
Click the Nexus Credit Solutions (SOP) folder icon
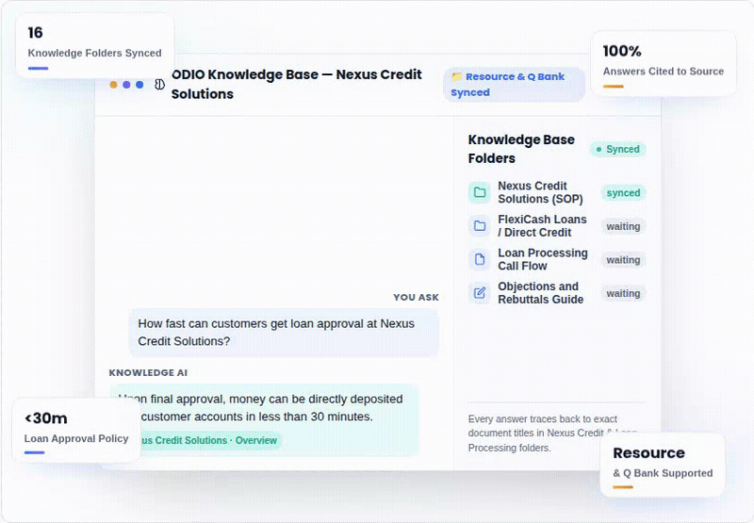tap(480, 192)
